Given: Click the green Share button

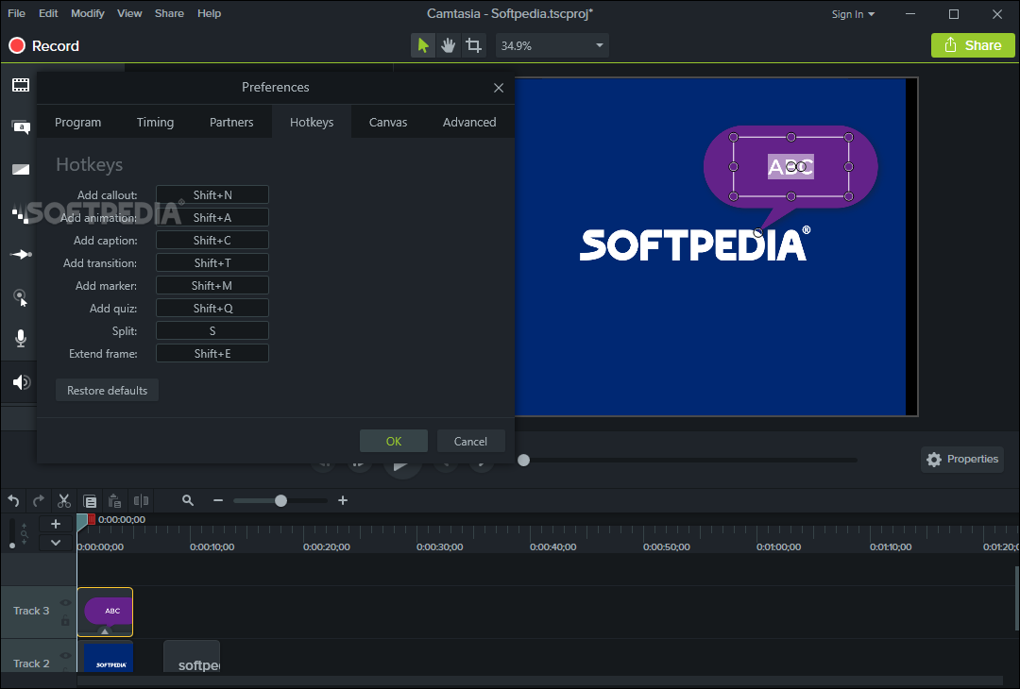Looking at the screenshot, I should (973, 45).
